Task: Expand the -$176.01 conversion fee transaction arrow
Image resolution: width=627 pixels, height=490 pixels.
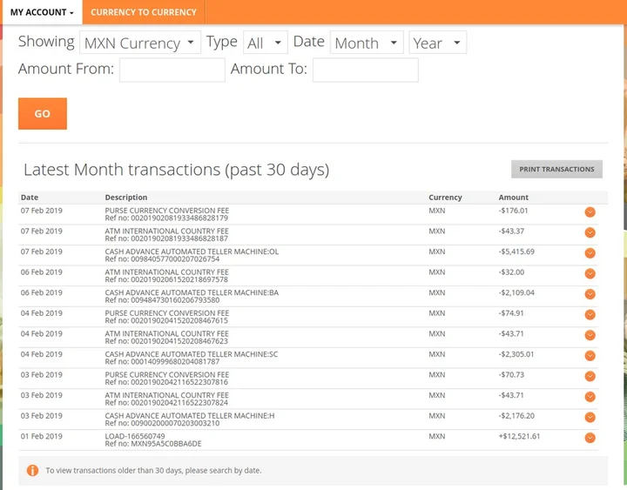Action: (590, 211)
